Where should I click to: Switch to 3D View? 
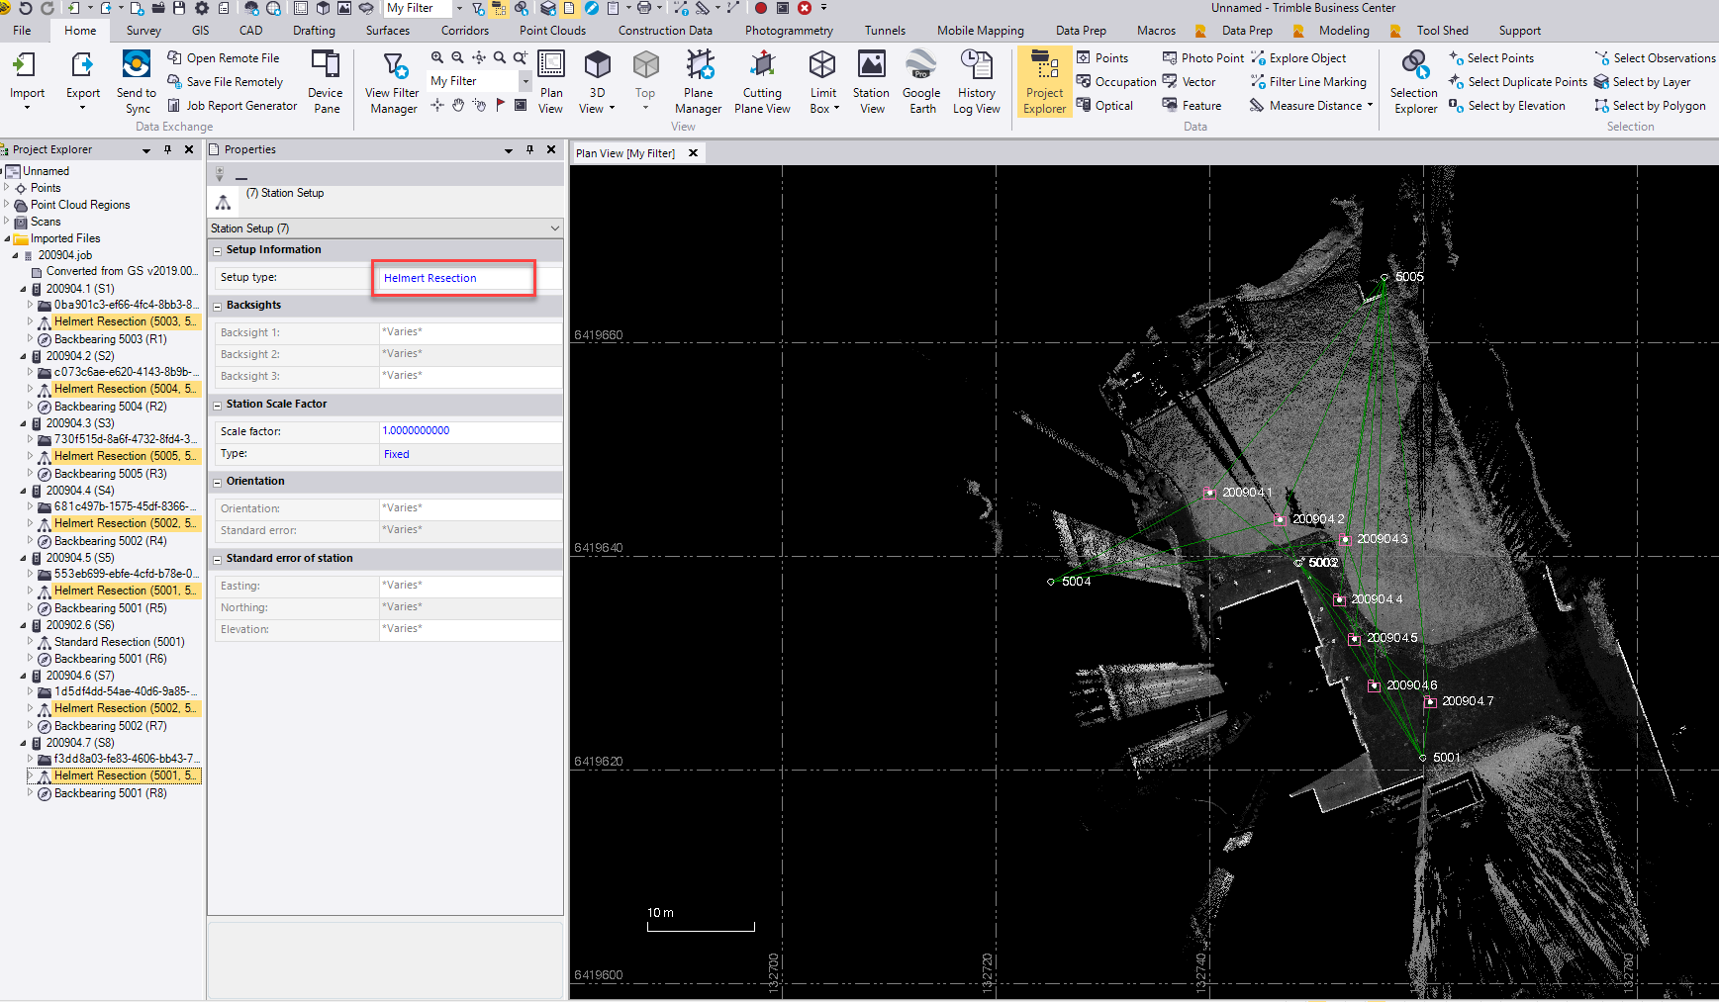(x=595, y=81)
